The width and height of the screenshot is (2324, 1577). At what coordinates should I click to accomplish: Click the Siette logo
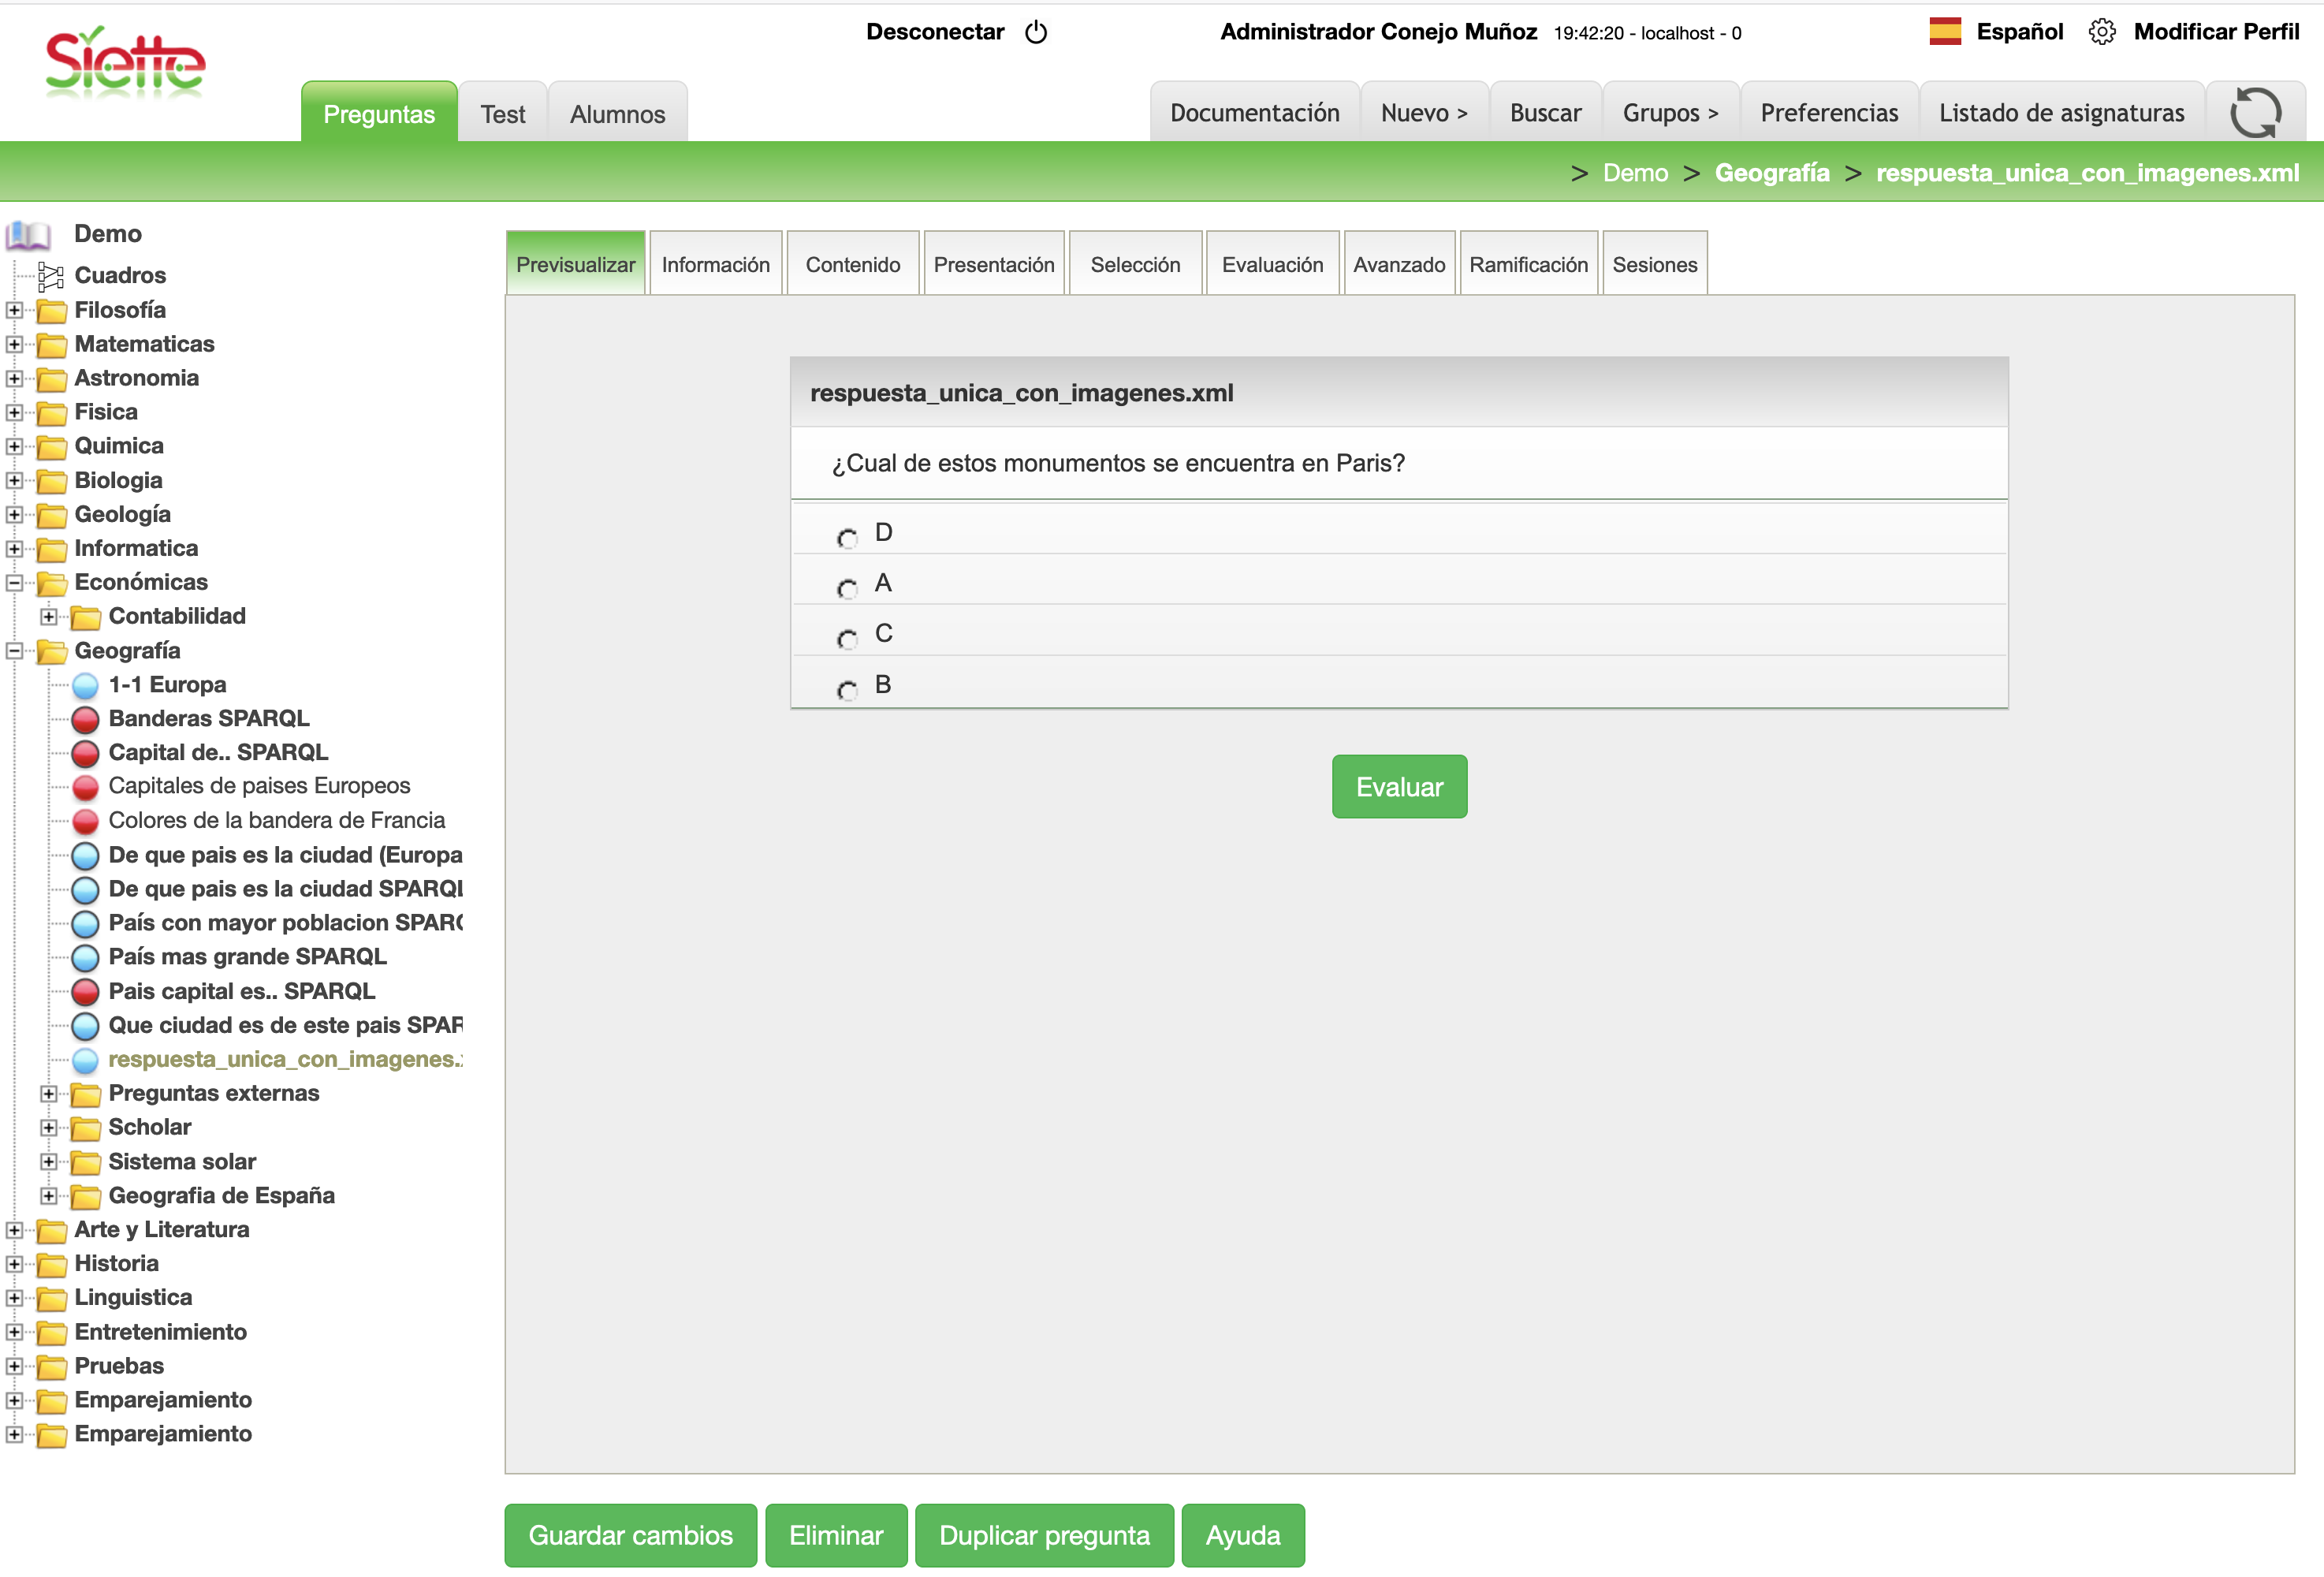coord(125,62)
